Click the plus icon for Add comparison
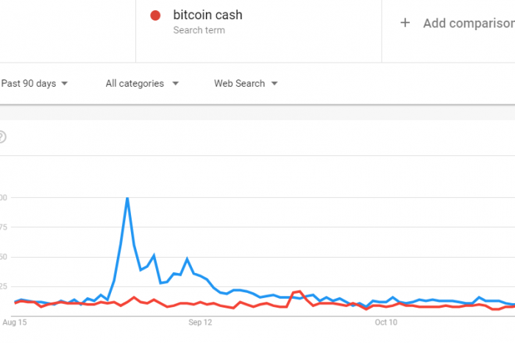This screenshot has width=515, height=343. pos(405,23)
